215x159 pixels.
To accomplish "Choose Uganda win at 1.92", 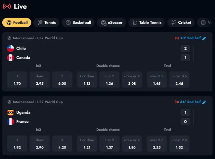I will (x=17, y=144).
